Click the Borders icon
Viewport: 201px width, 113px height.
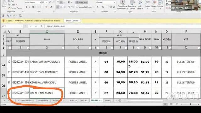coord(39,7)
